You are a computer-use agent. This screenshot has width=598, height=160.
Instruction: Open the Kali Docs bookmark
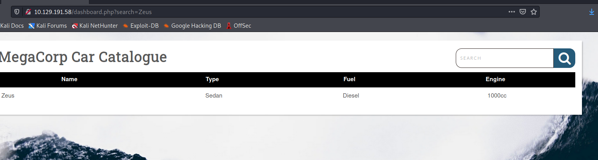pos(12,26)
